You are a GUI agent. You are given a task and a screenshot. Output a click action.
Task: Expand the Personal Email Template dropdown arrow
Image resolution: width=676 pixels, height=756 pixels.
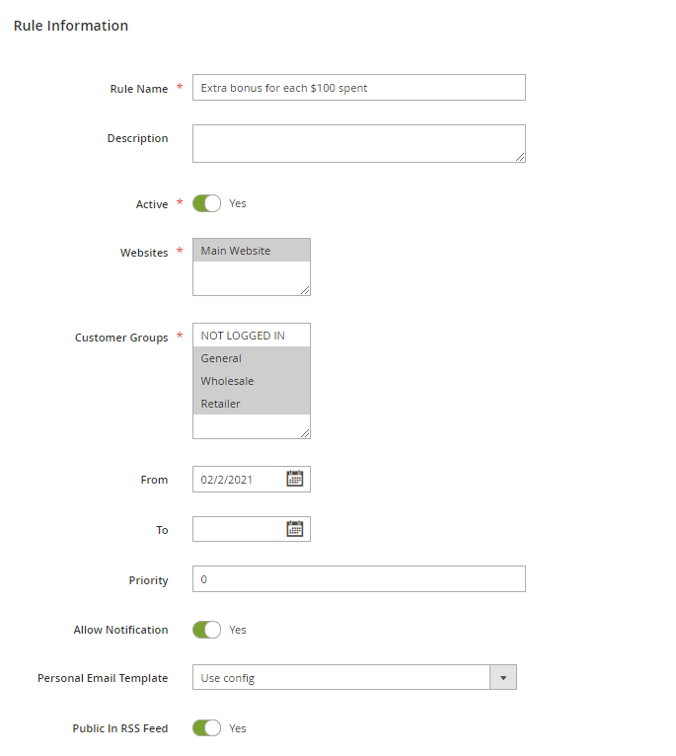tap(503, 678)
